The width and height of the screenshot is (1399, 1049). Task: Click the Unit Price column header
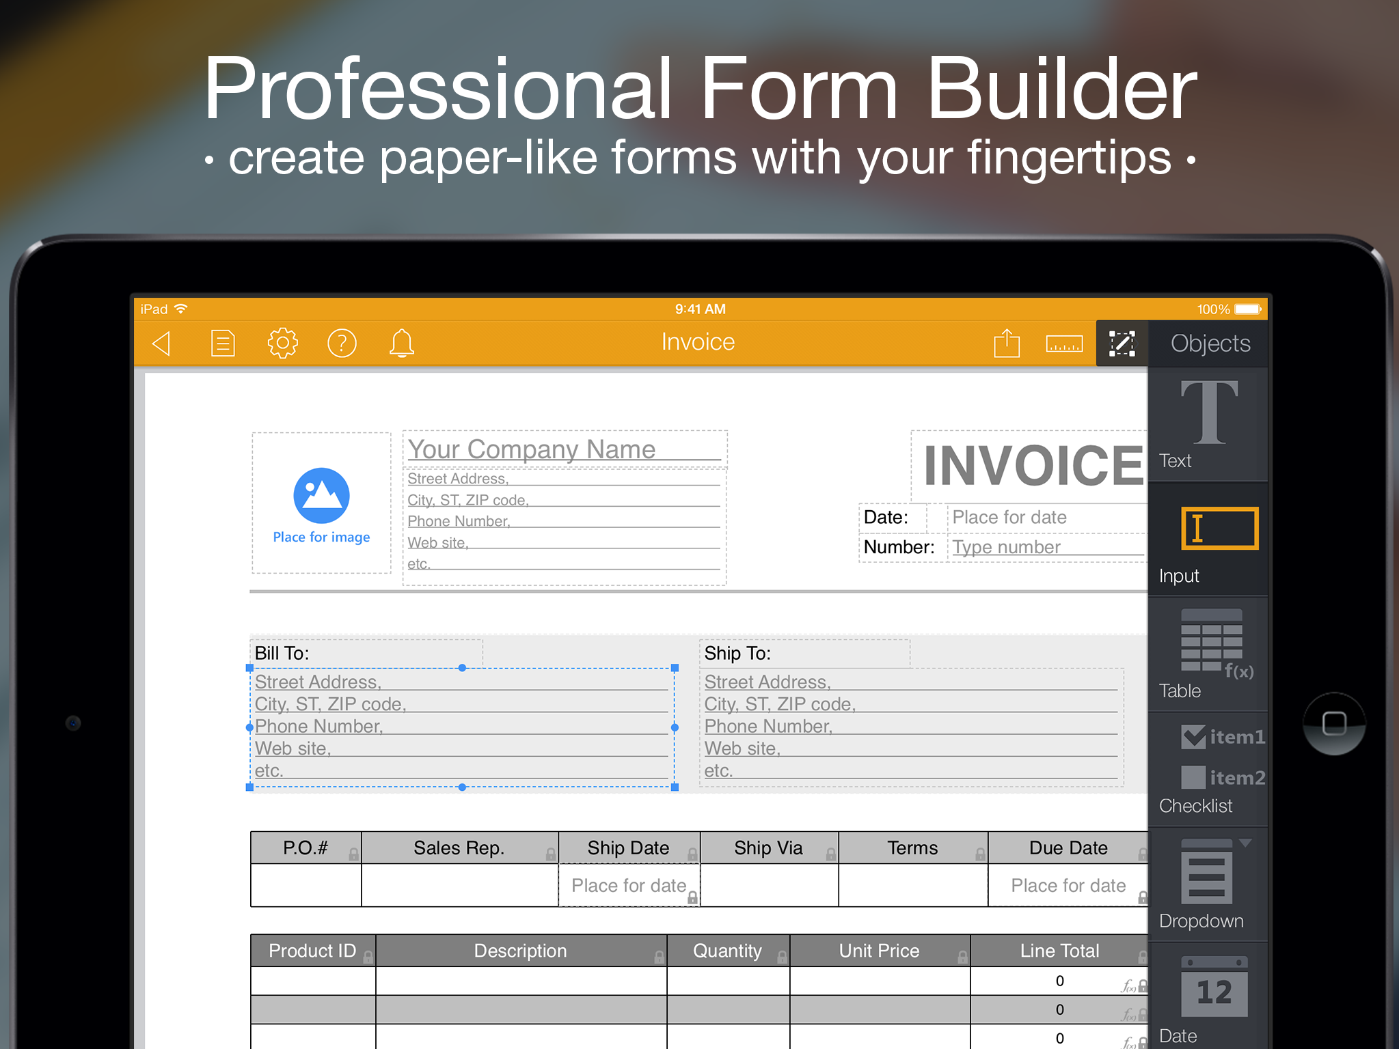click(x=880, y=951)
